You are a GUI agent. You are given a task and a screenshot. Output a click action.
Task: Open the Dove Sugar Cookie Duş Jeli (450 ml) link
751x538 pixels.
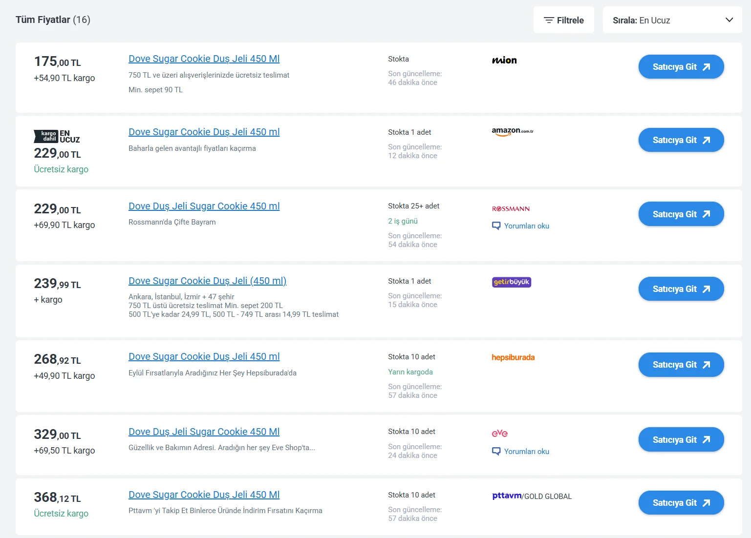207,281
